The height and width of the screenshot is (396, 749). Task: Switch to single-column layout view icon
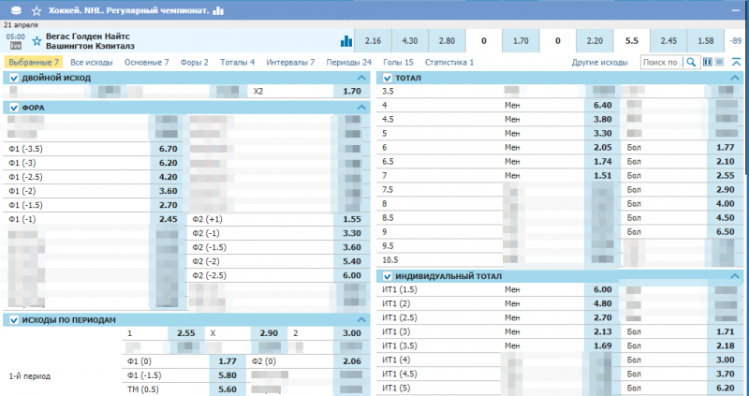pos(720,62)
